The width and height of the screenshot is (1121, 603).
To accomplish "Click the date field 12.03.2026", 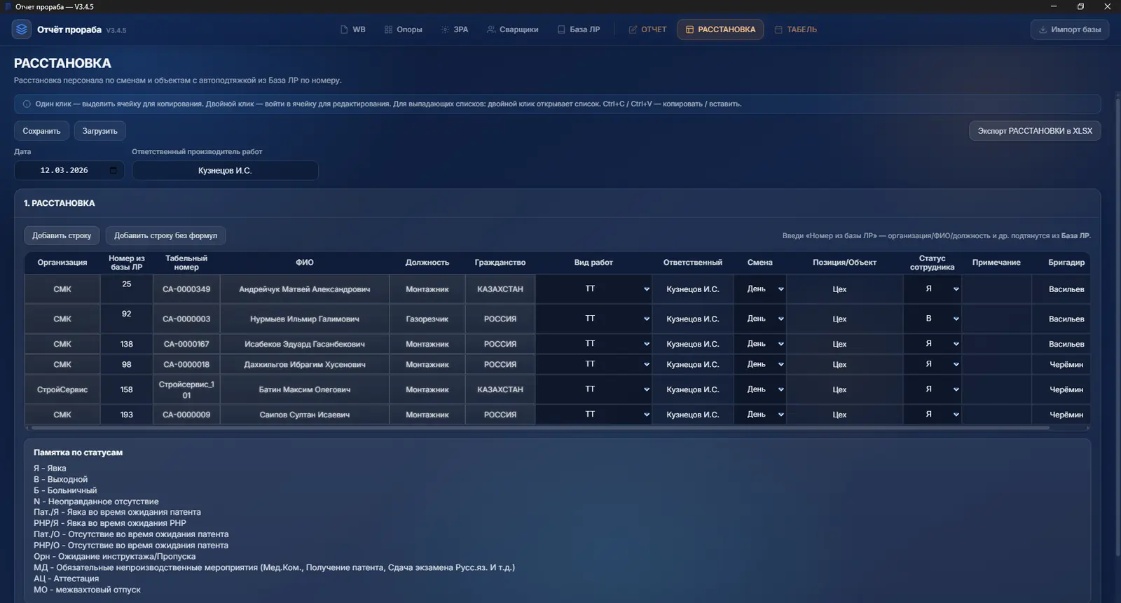I will point(69,170).
